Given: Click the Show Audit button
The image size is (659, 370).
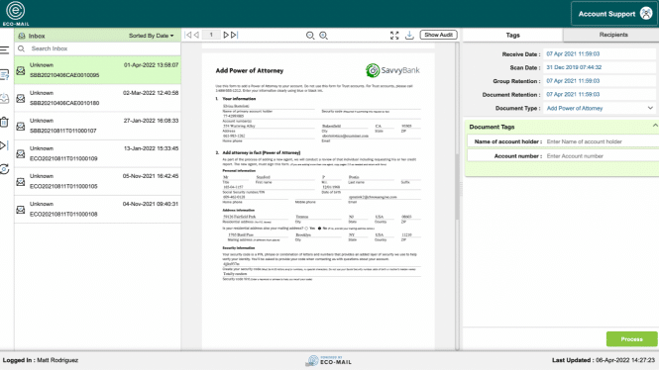Looking at the screenshot, I should [x=438, y=35].
